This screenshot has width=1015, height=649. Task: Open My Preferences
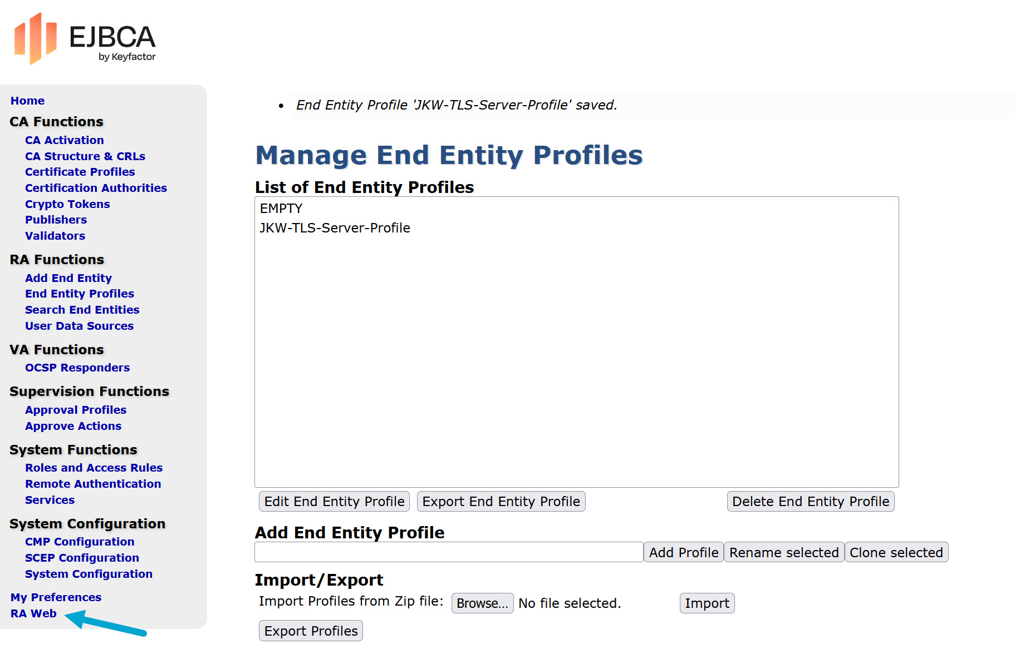tap(55, 597)
